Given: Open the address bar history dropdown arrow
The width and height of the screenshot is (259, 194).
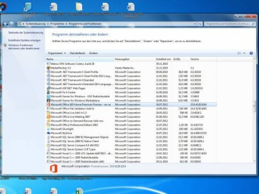Looking at the screenshot, I should 195,24.
